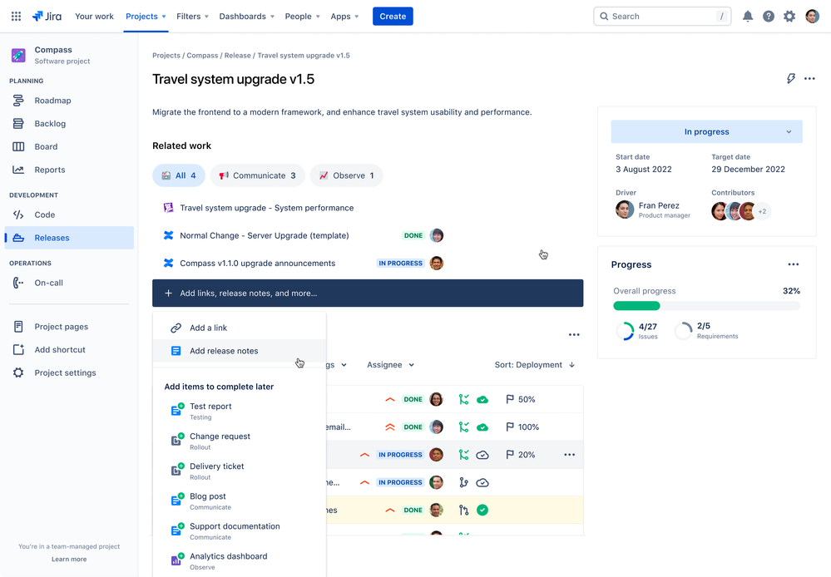Open On-call in the sidebar

[69, 283]
